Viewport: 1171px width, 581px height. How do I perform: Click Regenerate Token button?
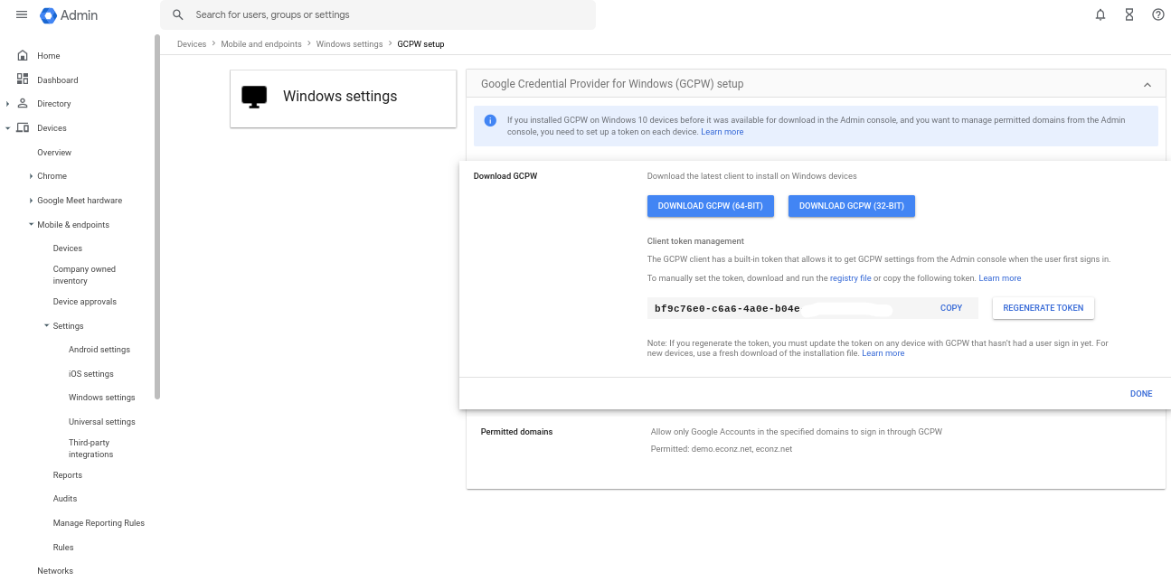click(x=1044, y=308)
